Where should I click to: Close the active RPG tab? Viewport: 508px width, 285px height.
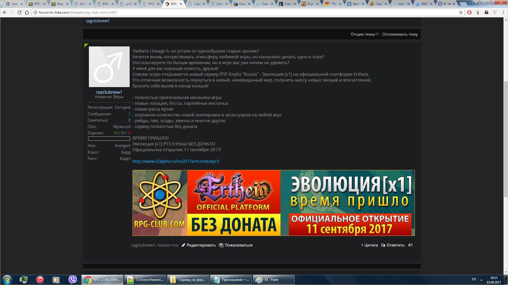click(x=181, y=4)
